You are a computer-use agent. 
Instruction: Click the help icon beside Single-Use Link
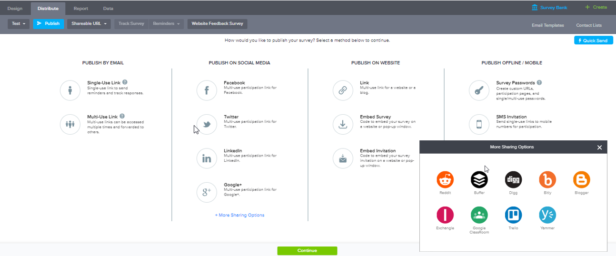point(125,82)
